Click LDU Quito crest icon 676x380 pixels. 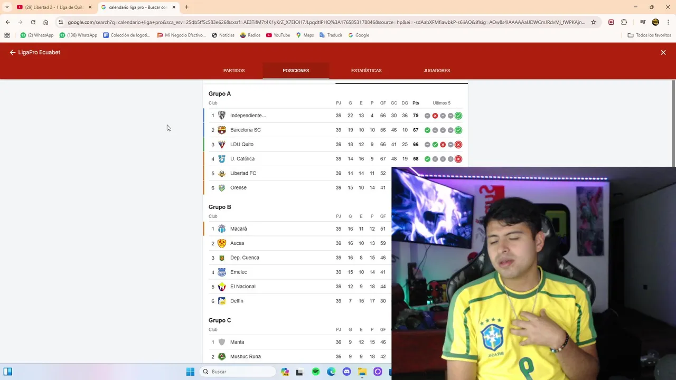(222, 144)
